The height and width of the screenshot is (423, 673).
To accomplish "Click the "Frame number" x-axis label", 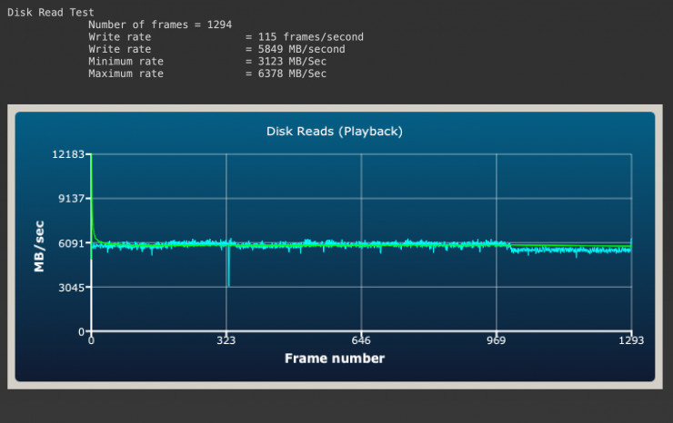I will 334,359.
